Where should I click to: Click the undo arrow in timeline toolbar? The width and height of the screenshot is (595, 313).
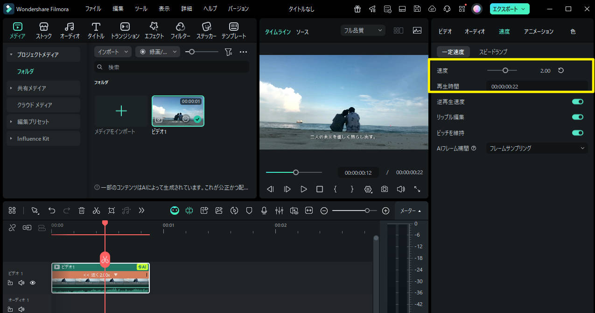[52, 211]
